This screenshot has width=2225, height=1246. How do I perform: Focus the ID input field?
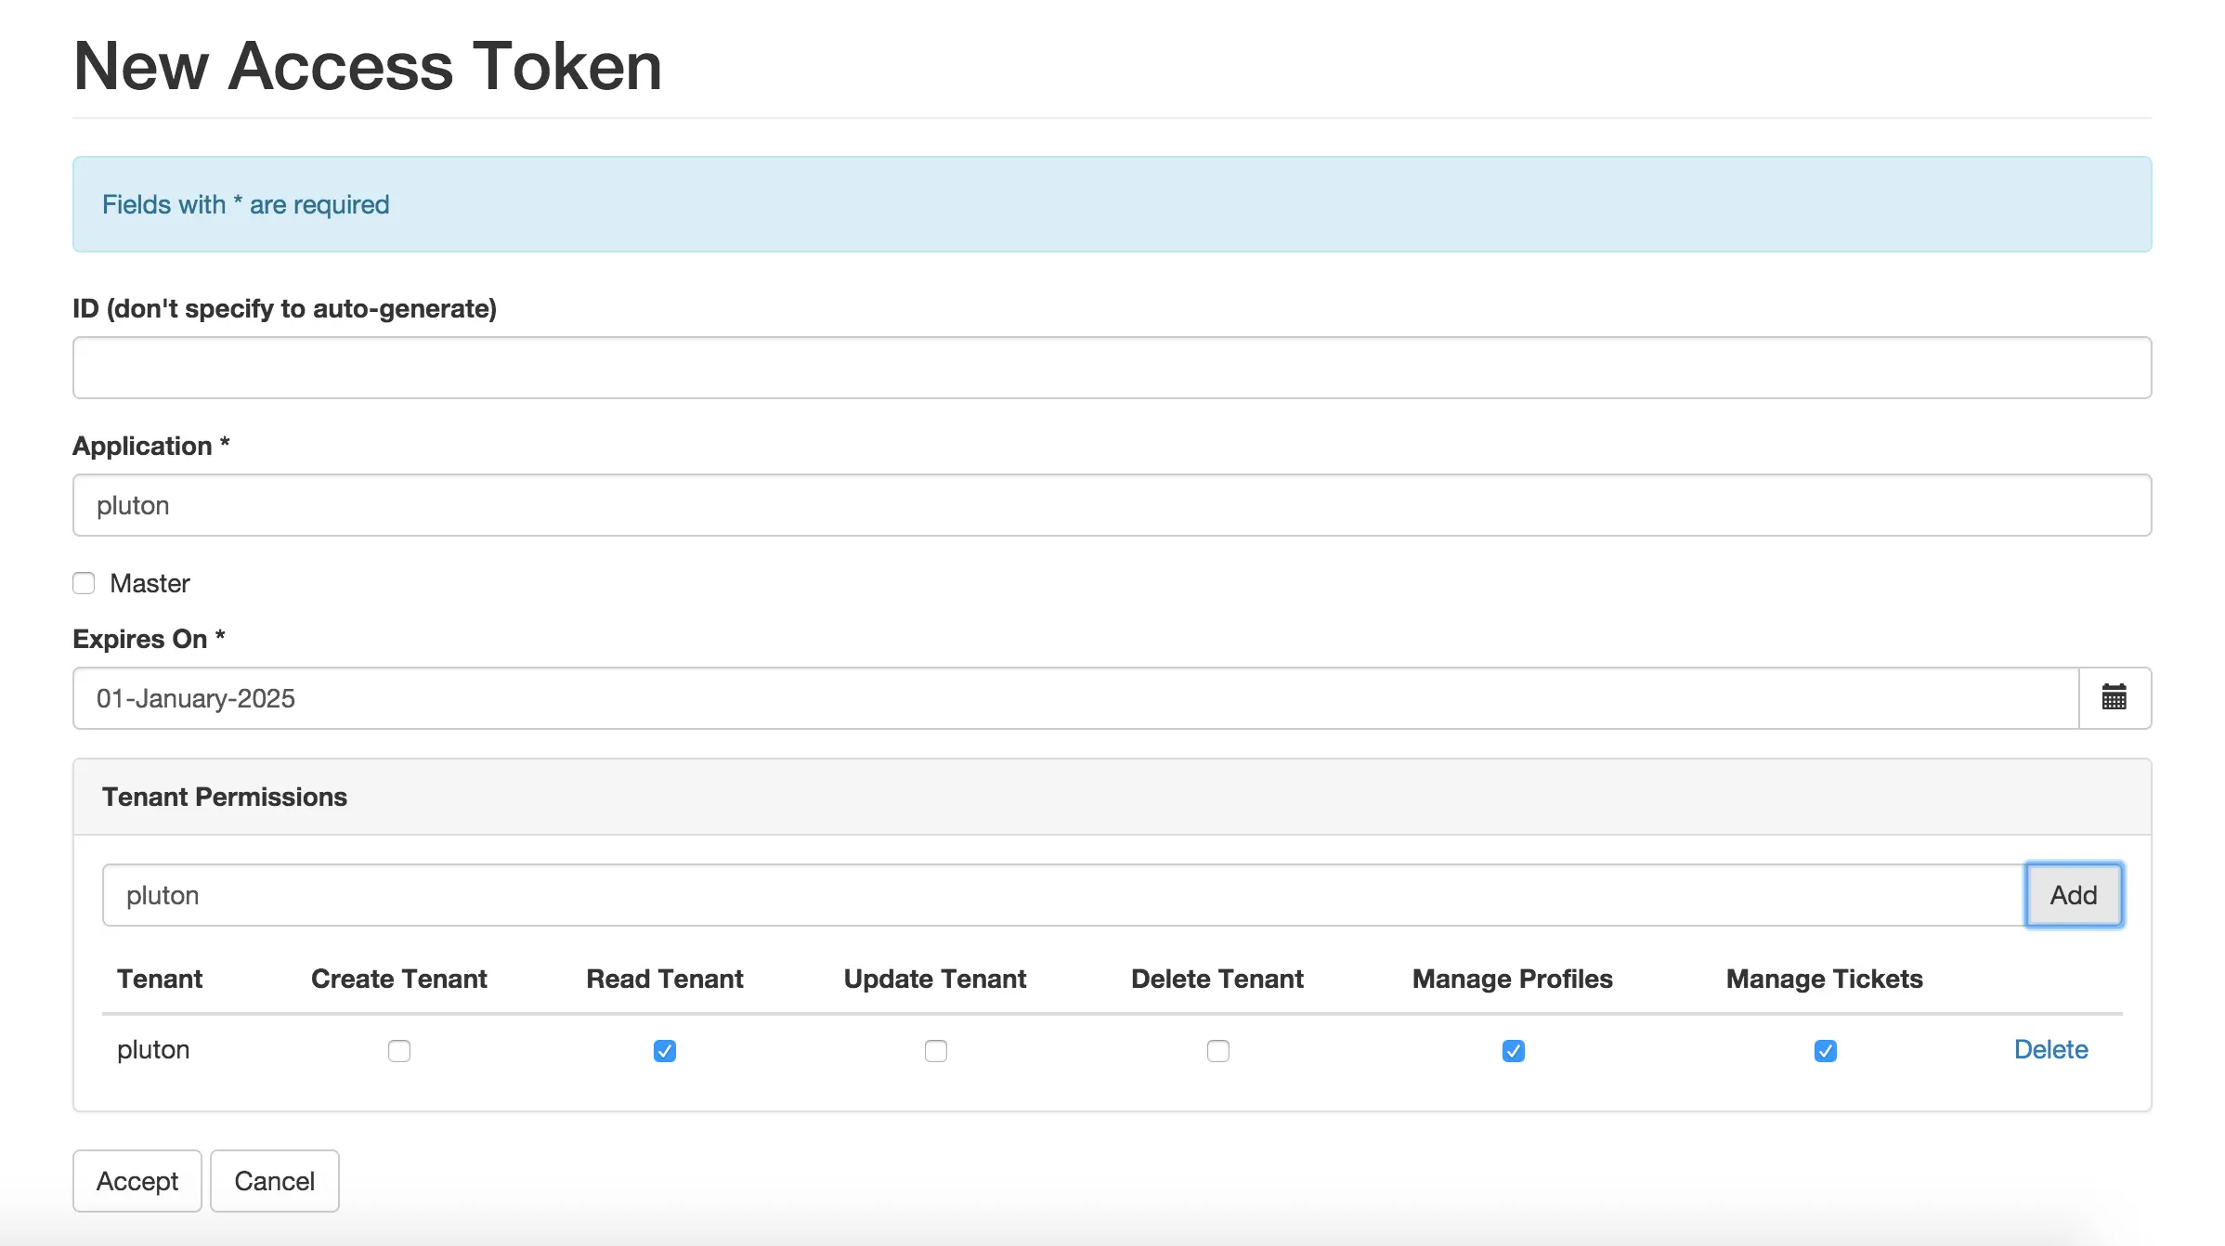click(x=1112, y=368)
